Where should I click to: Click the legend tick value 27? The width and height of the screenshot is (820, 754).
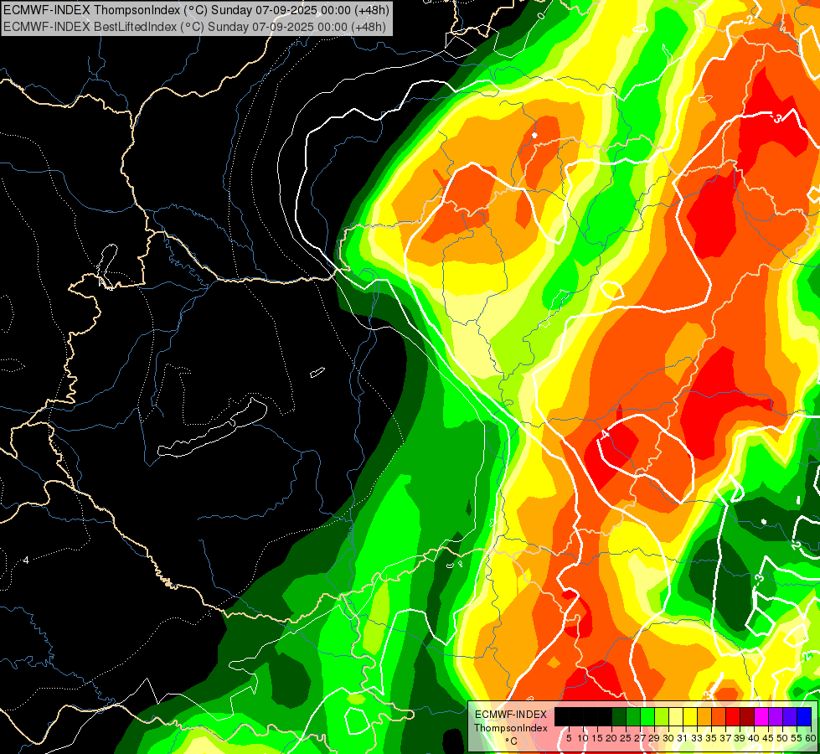tap(640, 738)
